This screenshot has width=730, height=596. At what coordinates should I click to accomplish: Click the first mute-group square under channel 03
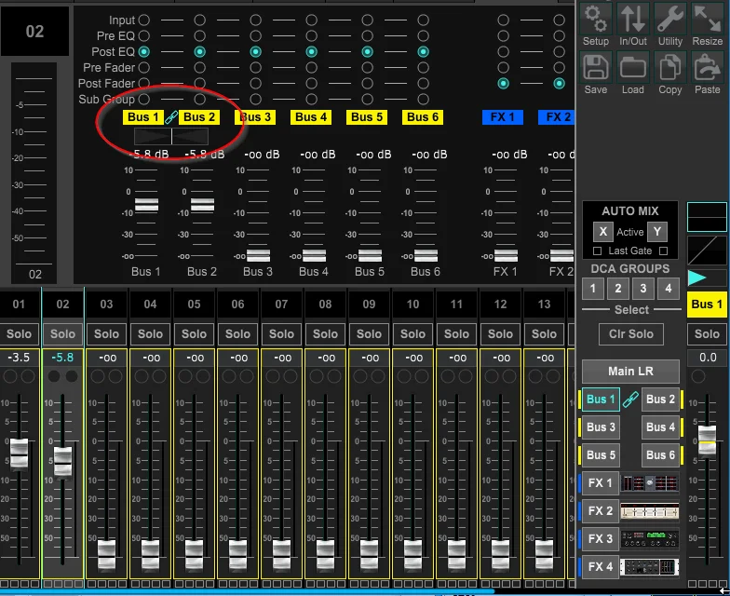pyautogui.click(x=91, y=584)
